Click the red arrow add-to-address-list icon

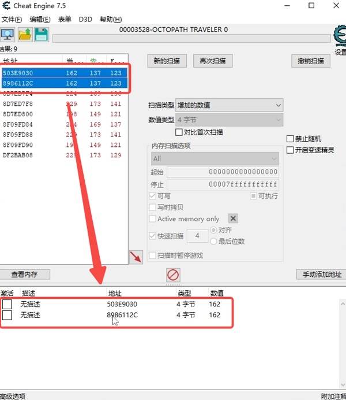pos(136,257)
